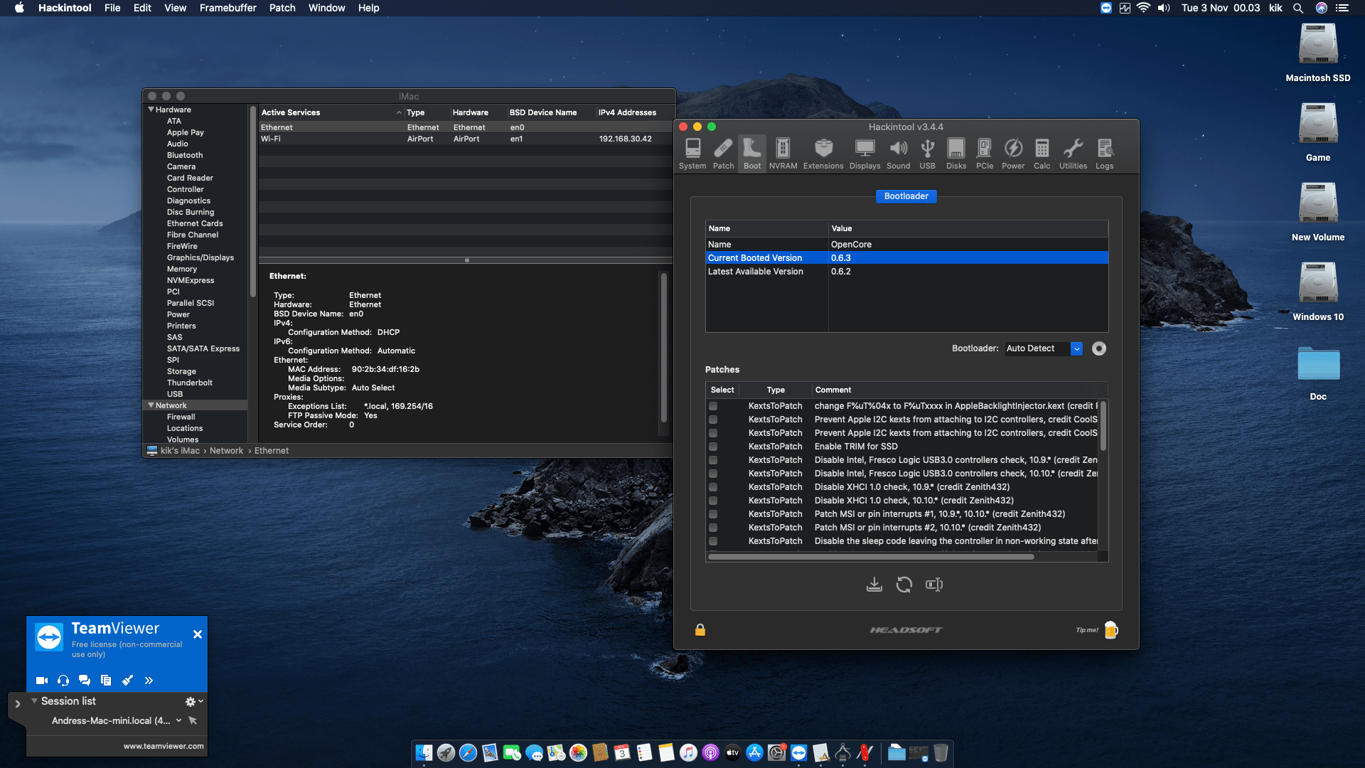The height and width of the screenshot is (768, 1365).
Task: Open the File menu
Action: point(112,8)
